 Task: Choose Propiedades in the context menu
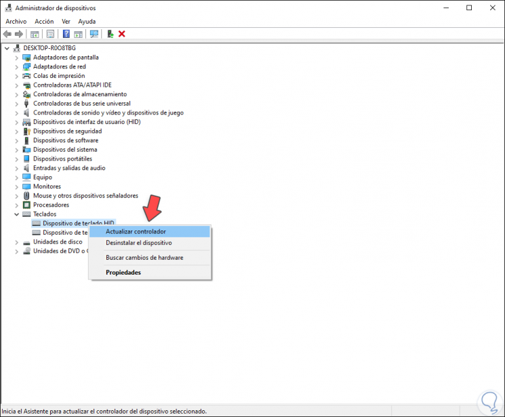pos(150,273)
